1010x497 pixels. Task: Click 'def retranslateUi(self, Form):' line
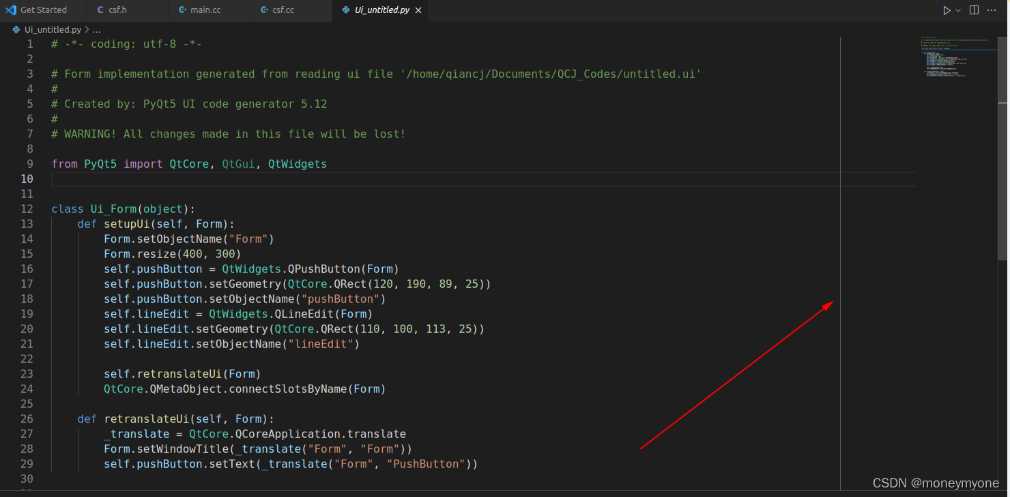[176, 419]
